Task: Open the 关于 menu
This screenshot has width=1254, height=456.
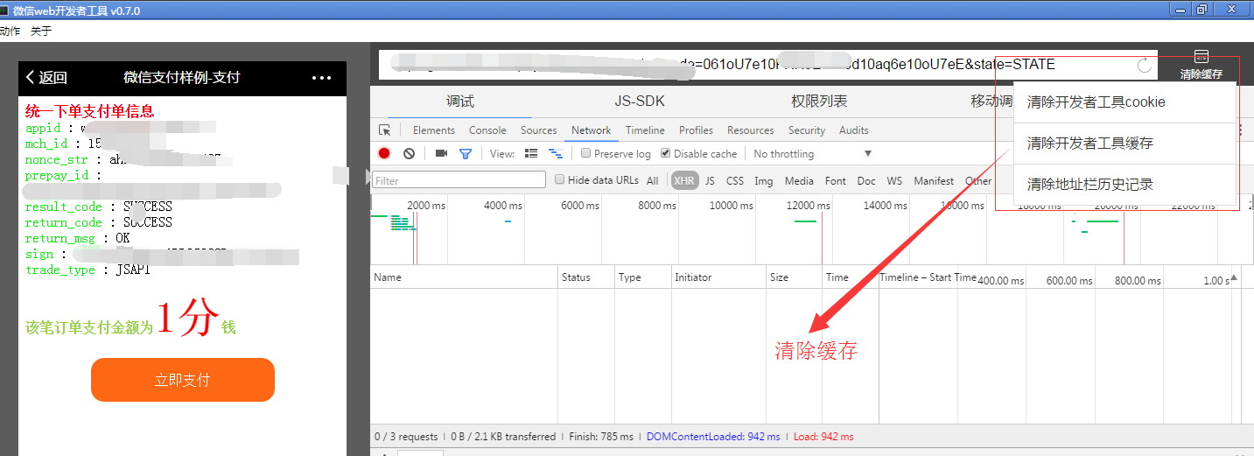Action: coord(41,31)
